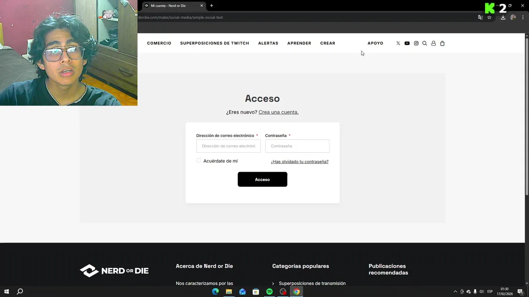
Task: Open Nerd or Die X (Twitter) page icon
Action: click(398, 43)
